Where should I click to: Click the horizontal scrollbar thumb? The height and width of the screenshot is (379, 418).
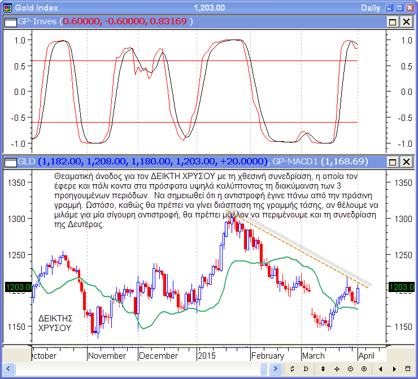[x=263, y=369]
